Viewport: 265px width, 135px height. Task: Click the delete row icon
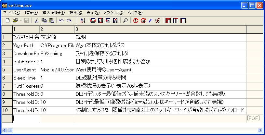[x=108, y=20]
